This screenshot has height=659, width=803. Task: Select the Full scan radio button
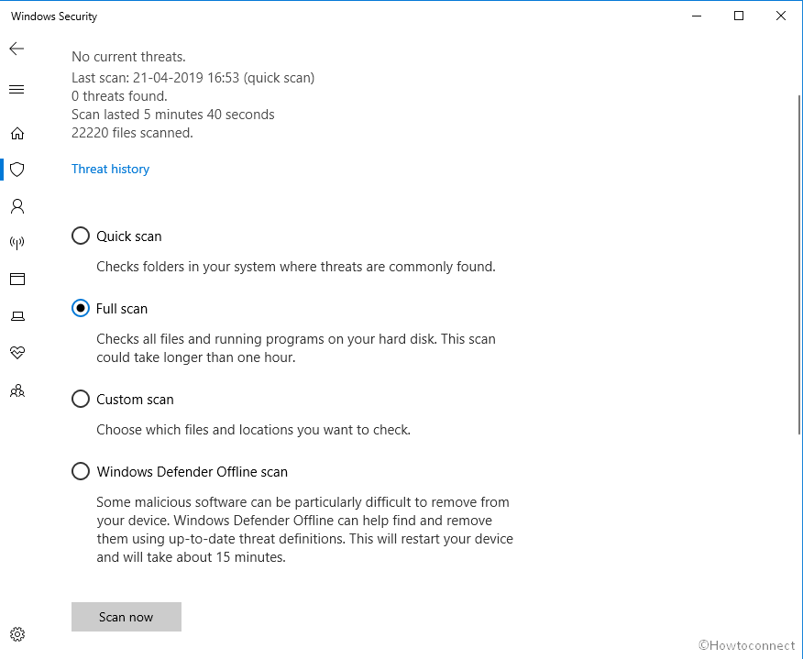tap(81, 308)
